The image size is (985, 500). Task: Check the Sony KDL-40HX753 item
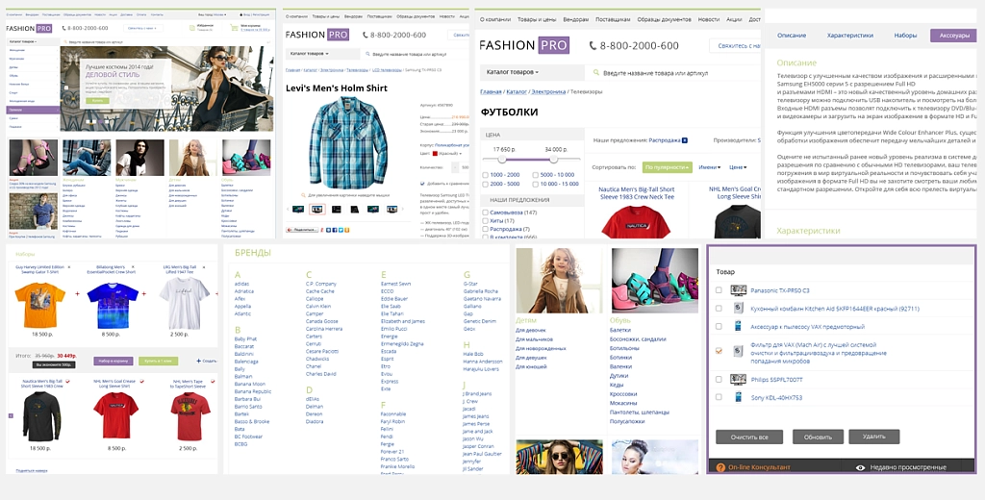[x=719, y=397]
